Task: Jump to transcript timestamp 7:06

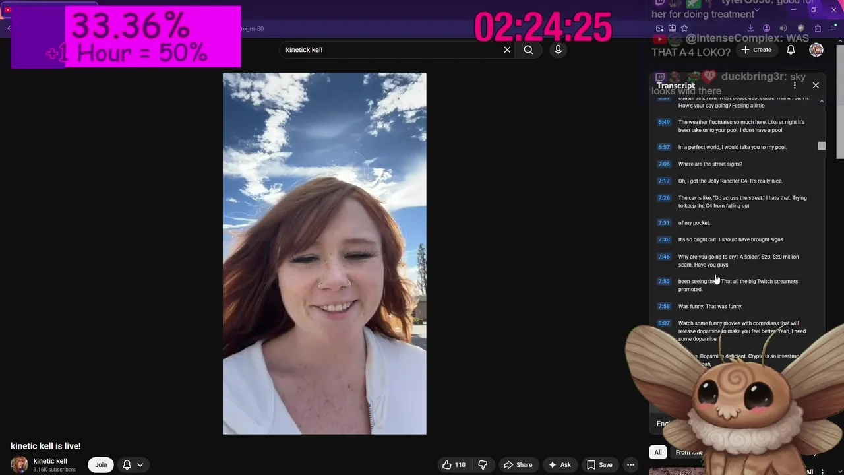Action: (x=664, y=164)
